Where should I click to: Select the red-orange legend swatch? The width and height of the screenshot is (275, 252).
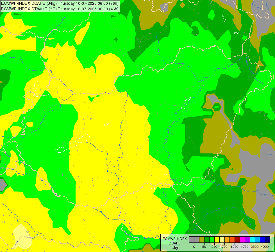click(x=232, y=239)
